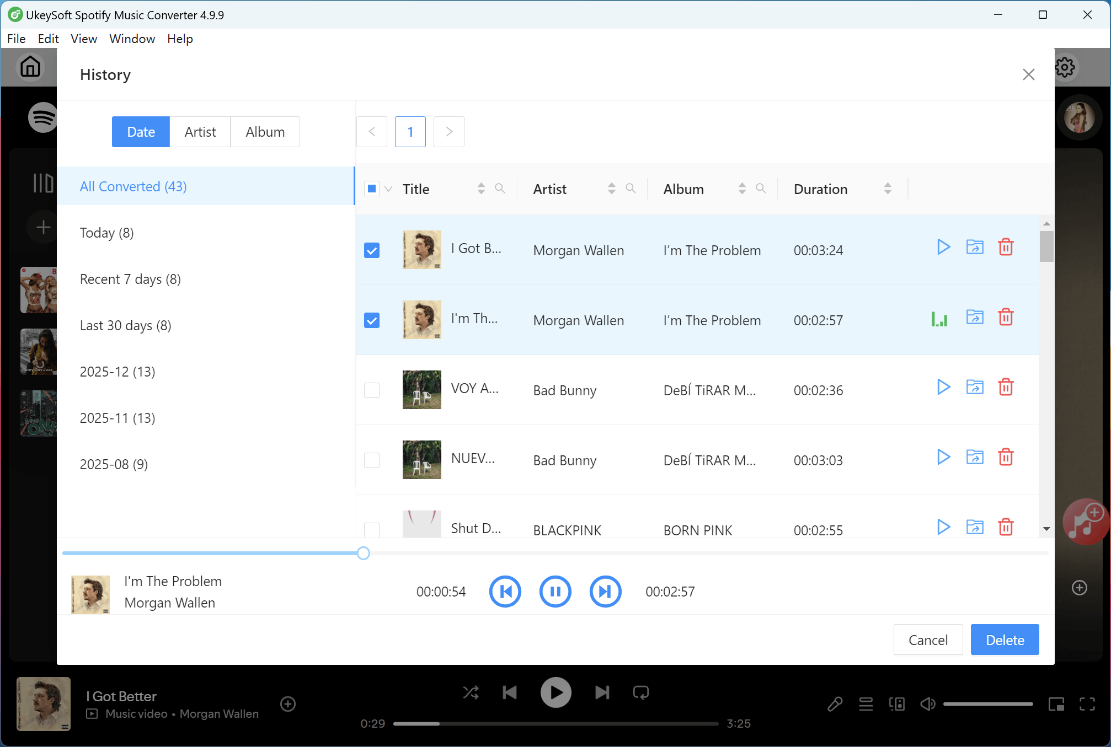Screen dimensions: 1111x747
Task: Open search on the Artist column
Action: tap(632, 189)
